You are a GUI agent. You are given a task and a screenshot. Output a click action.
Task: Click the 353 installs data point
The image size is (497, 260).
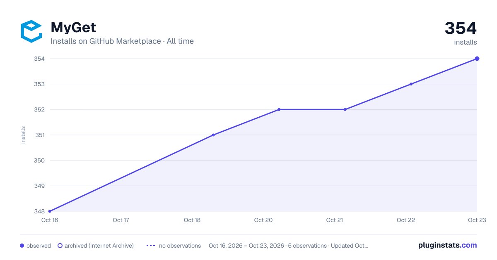click(411, 84)
